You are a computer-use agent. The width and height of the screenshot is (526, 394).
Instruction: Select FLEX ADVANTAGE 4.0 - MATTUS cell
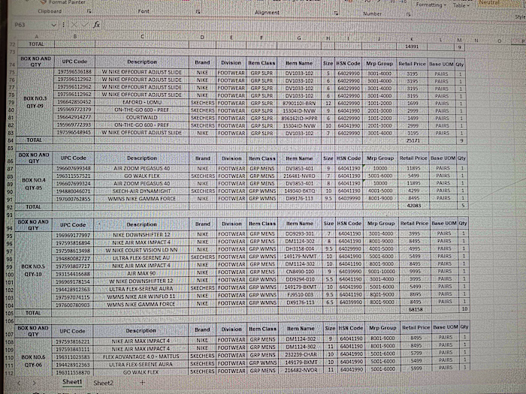(x=141, y=356)
